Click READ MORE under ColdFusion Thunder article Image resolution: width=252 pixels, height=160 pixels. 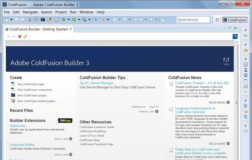click(x=219, y=103)
